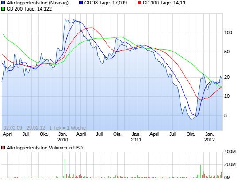Click the tallest green volume bar in January 2010
This screenshot has width=241, height=182.
[65, 168]
